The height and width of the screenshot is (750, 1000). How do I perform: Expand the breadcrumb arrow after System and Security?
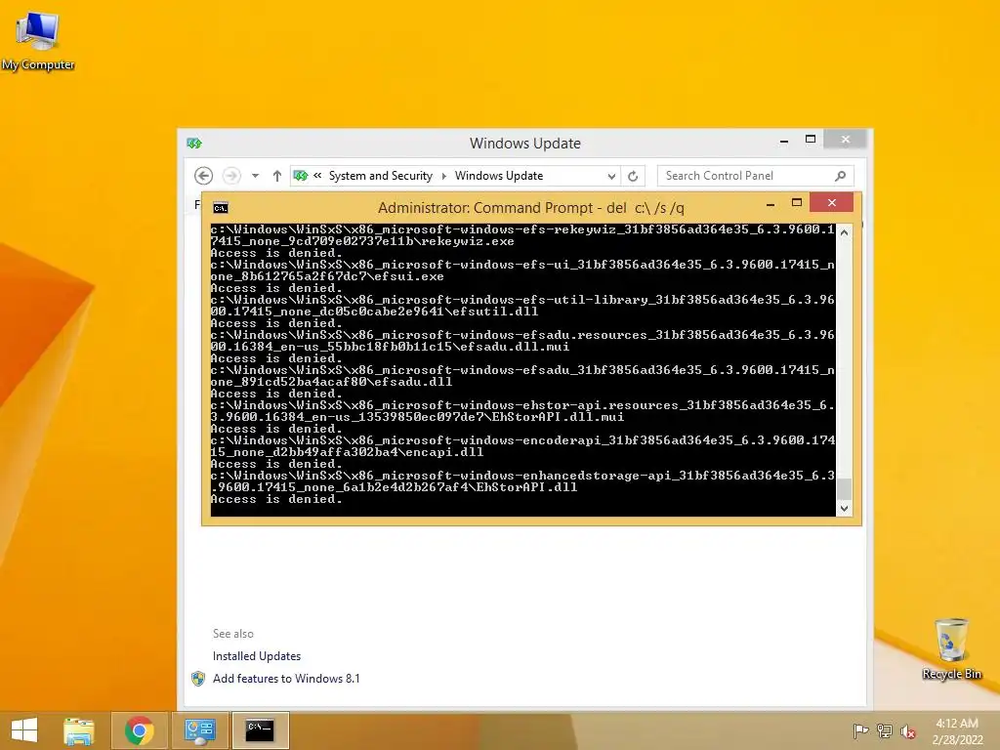[444, 176]
